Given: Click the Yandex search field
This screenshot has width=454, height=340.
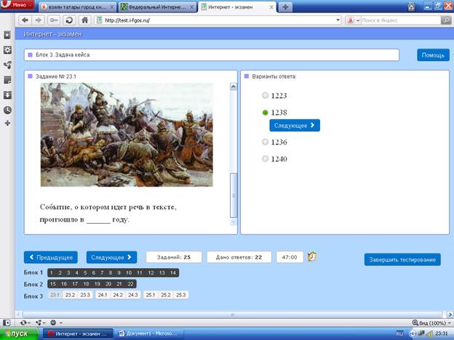Looking at the screenshot, I should pyautogui.click(x=401, y=20).
